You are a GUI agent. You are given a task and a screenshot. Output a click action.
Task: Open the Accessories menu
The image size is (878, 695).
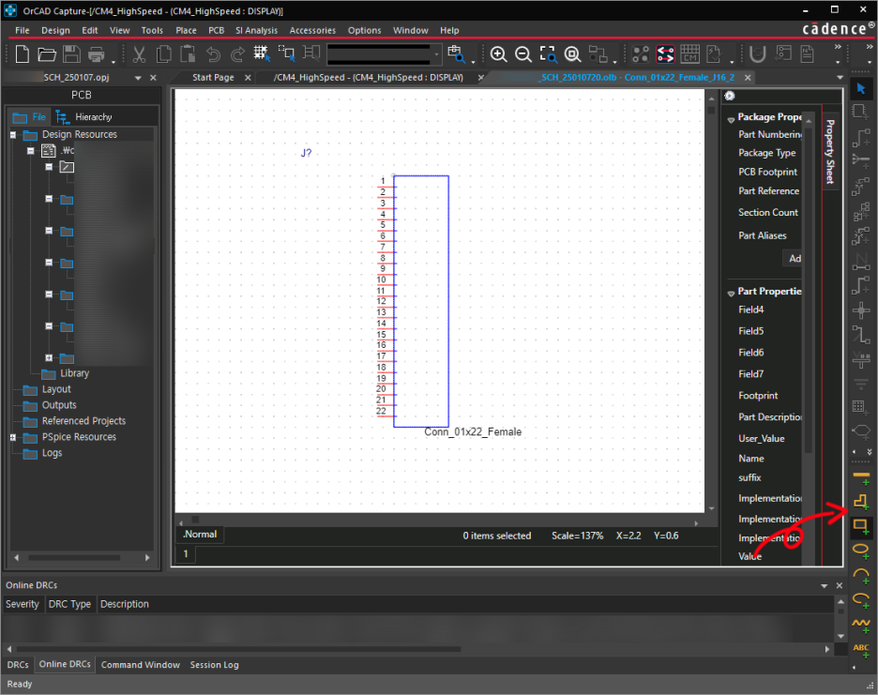click(312, 30)
